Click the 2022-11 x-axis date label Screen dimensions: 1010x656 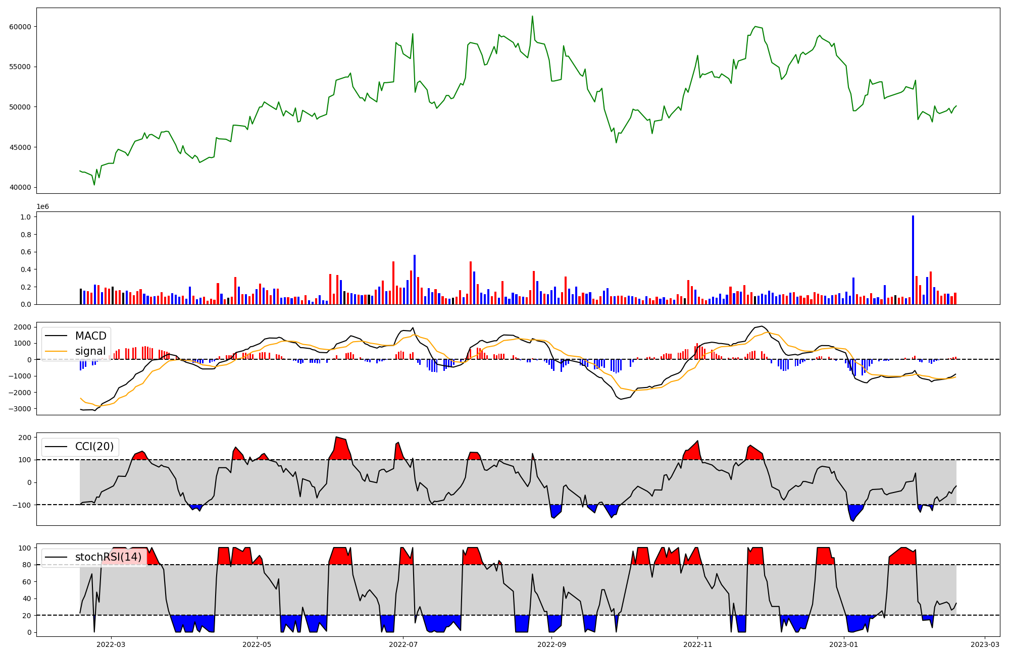pyautogui.click(x=698, y=644)
